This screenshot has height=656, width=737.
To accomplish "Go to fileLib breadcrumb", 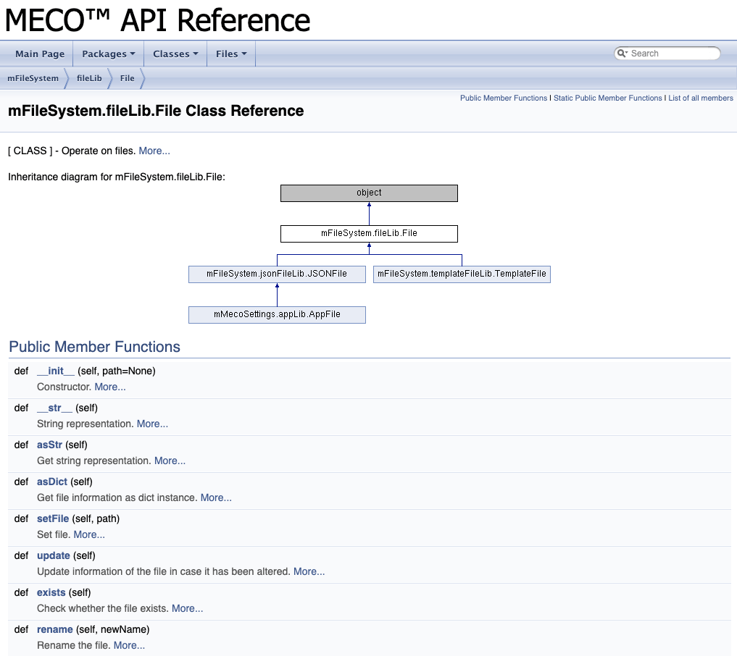I will [x=89, y=78].
